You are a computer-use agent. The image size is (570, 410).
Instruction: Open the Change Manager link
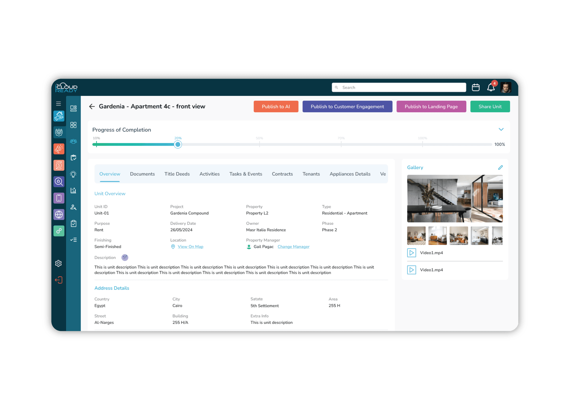[x=293, y=247]
